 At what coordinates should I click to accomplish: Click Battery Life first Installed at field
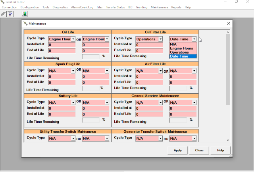(x=62, y=108)
